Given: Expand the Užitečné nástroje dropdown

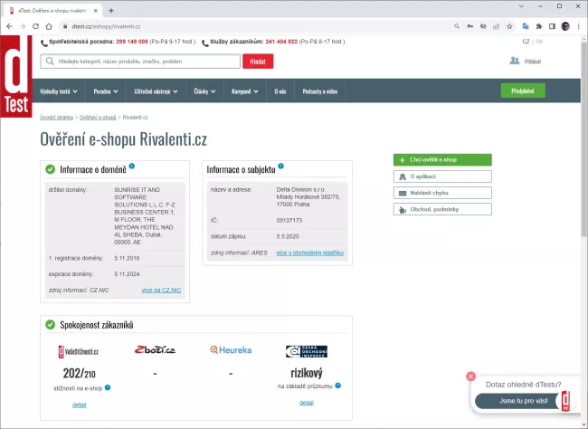Looking at the screenshot, I should [x=157, y=91].
